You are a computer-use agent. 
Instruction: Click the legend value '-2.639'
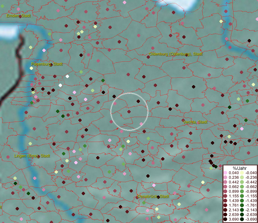pos(251,214)
